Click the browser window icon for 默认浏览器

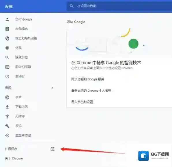click(x=7, y=67)
